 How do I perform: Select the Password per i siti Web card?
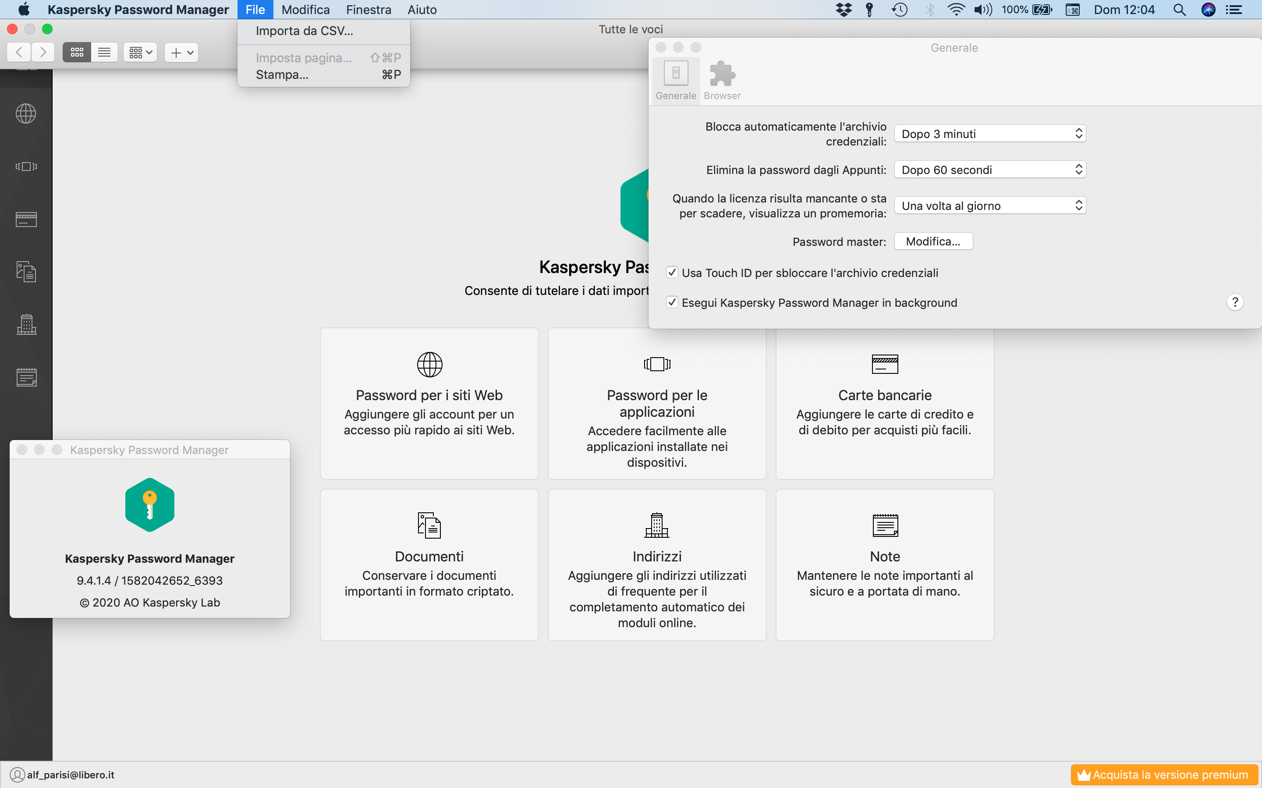429,403
